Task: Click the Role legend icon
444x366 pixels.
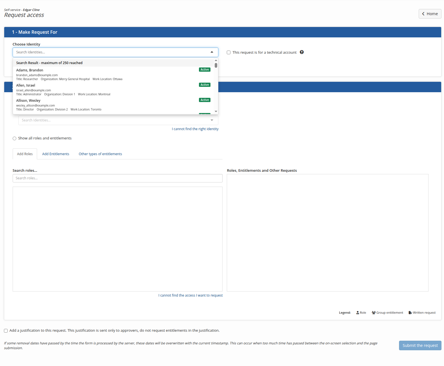Action: point(357,313)
